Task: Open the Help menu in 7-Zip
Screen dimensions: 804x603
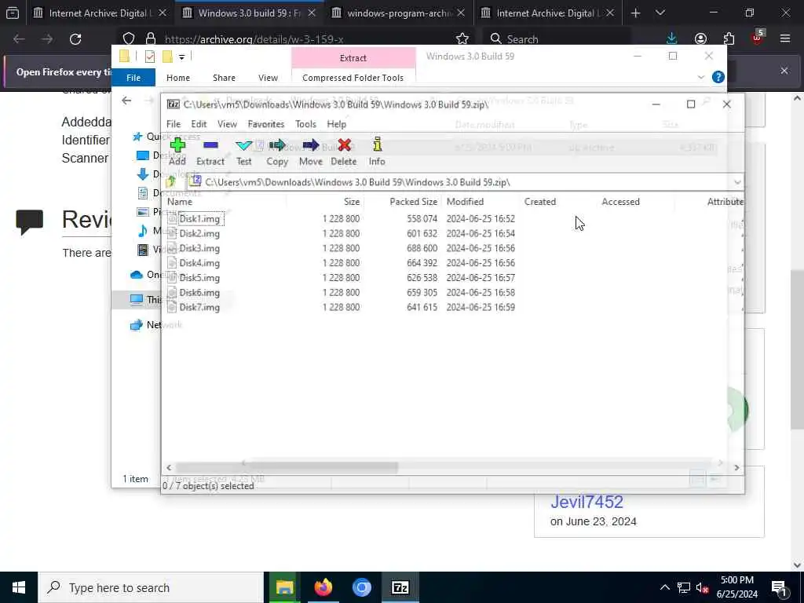Action: coord(336,124)
